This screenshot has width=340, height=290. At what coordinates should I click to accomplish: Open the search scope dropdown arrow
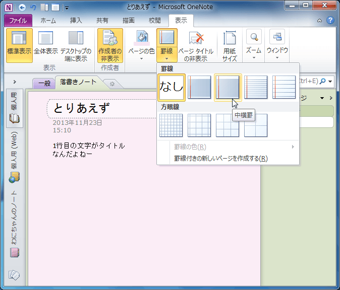(x=330, y=82)
